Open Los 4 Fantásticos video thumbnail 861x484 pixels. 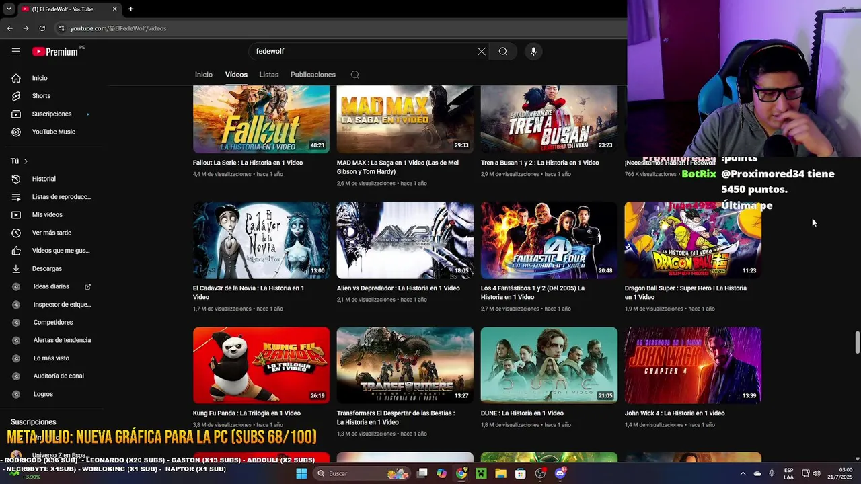point(549,240)
